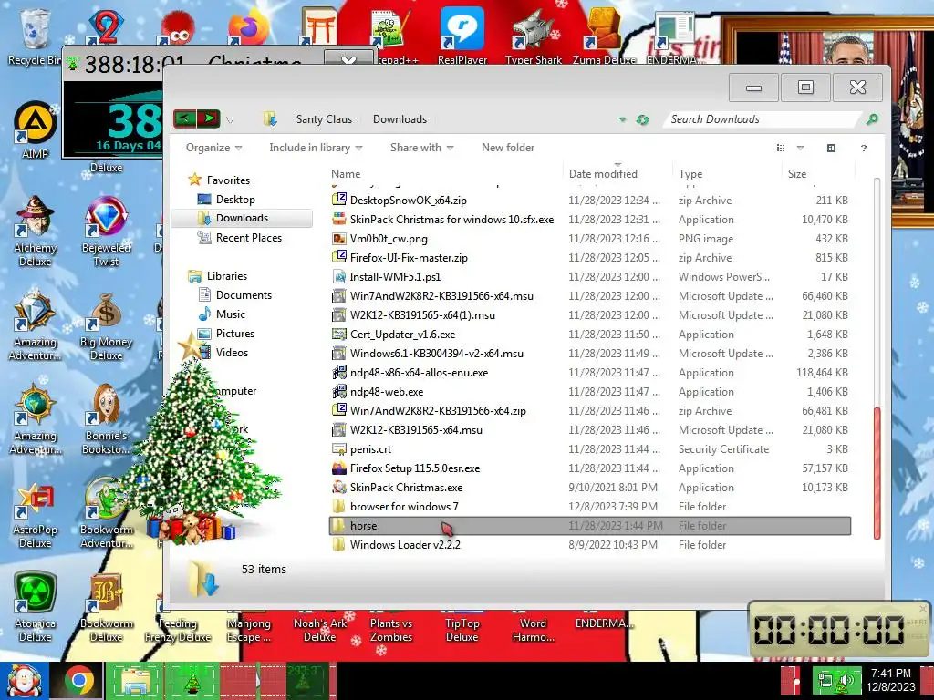Open the Organize dropdown menu
934x700 pixels.
point(213,148)
